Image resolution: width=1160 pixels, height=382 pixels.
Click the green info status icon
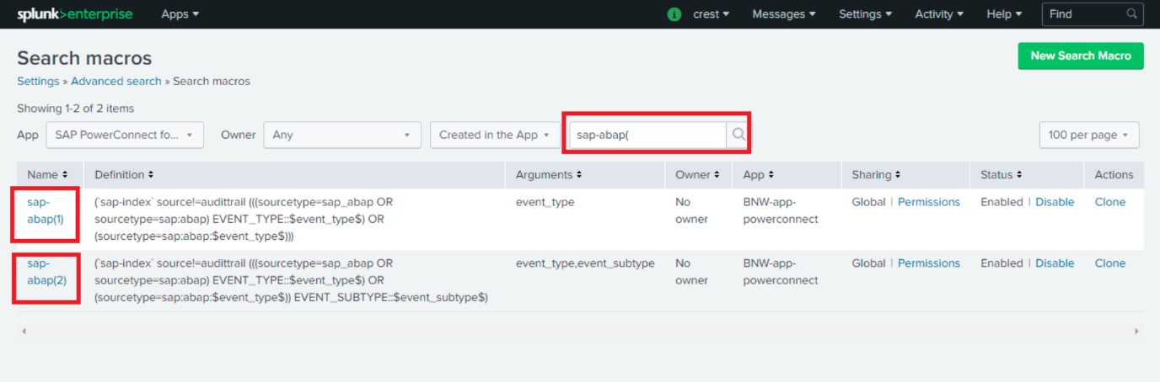[674, 14]
